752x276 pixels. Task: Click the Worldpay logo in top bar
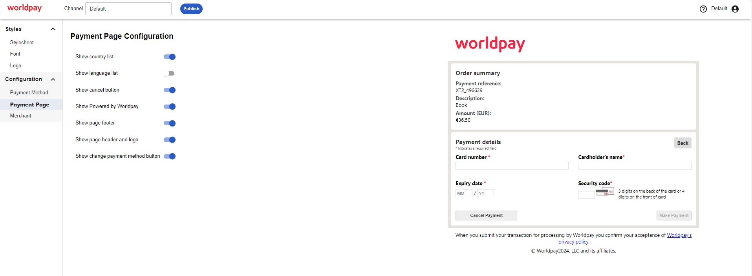pyautogui.click(x=24, y=8)
